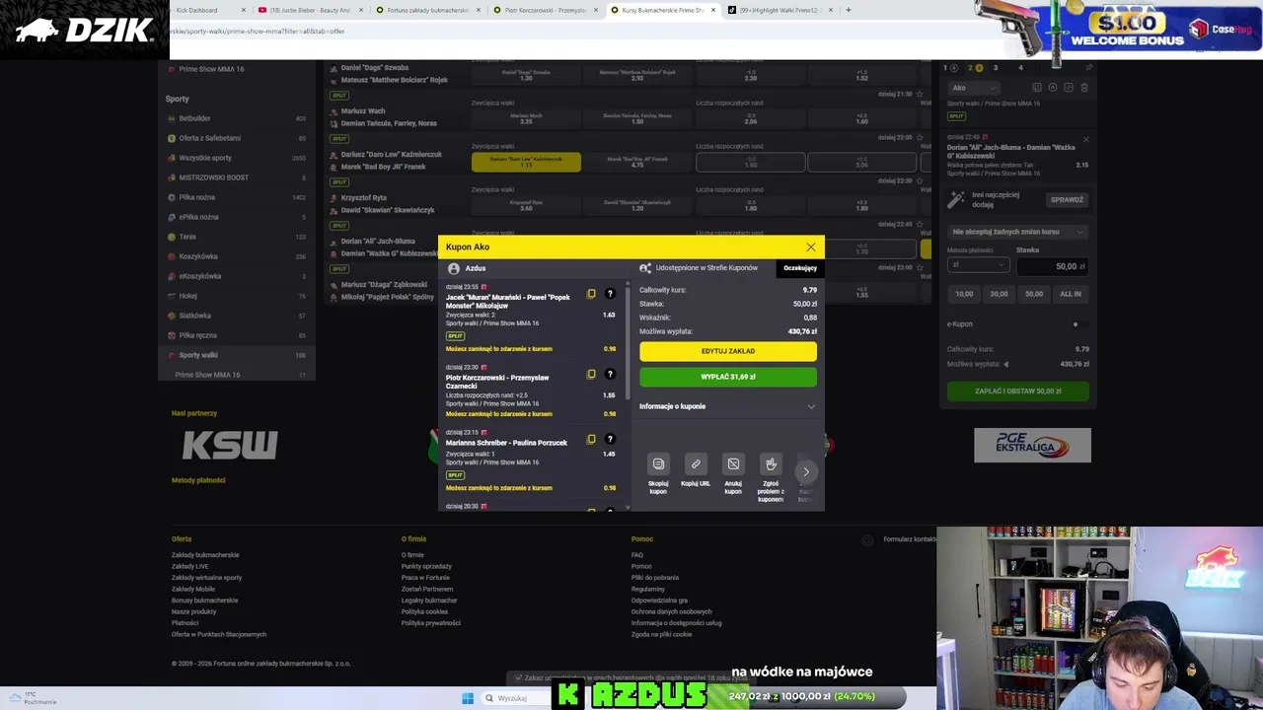Expand Informacje o kuponie section
Image resolution: width=1263 pixels, height=710 pixels.
(x=728, y=406)
